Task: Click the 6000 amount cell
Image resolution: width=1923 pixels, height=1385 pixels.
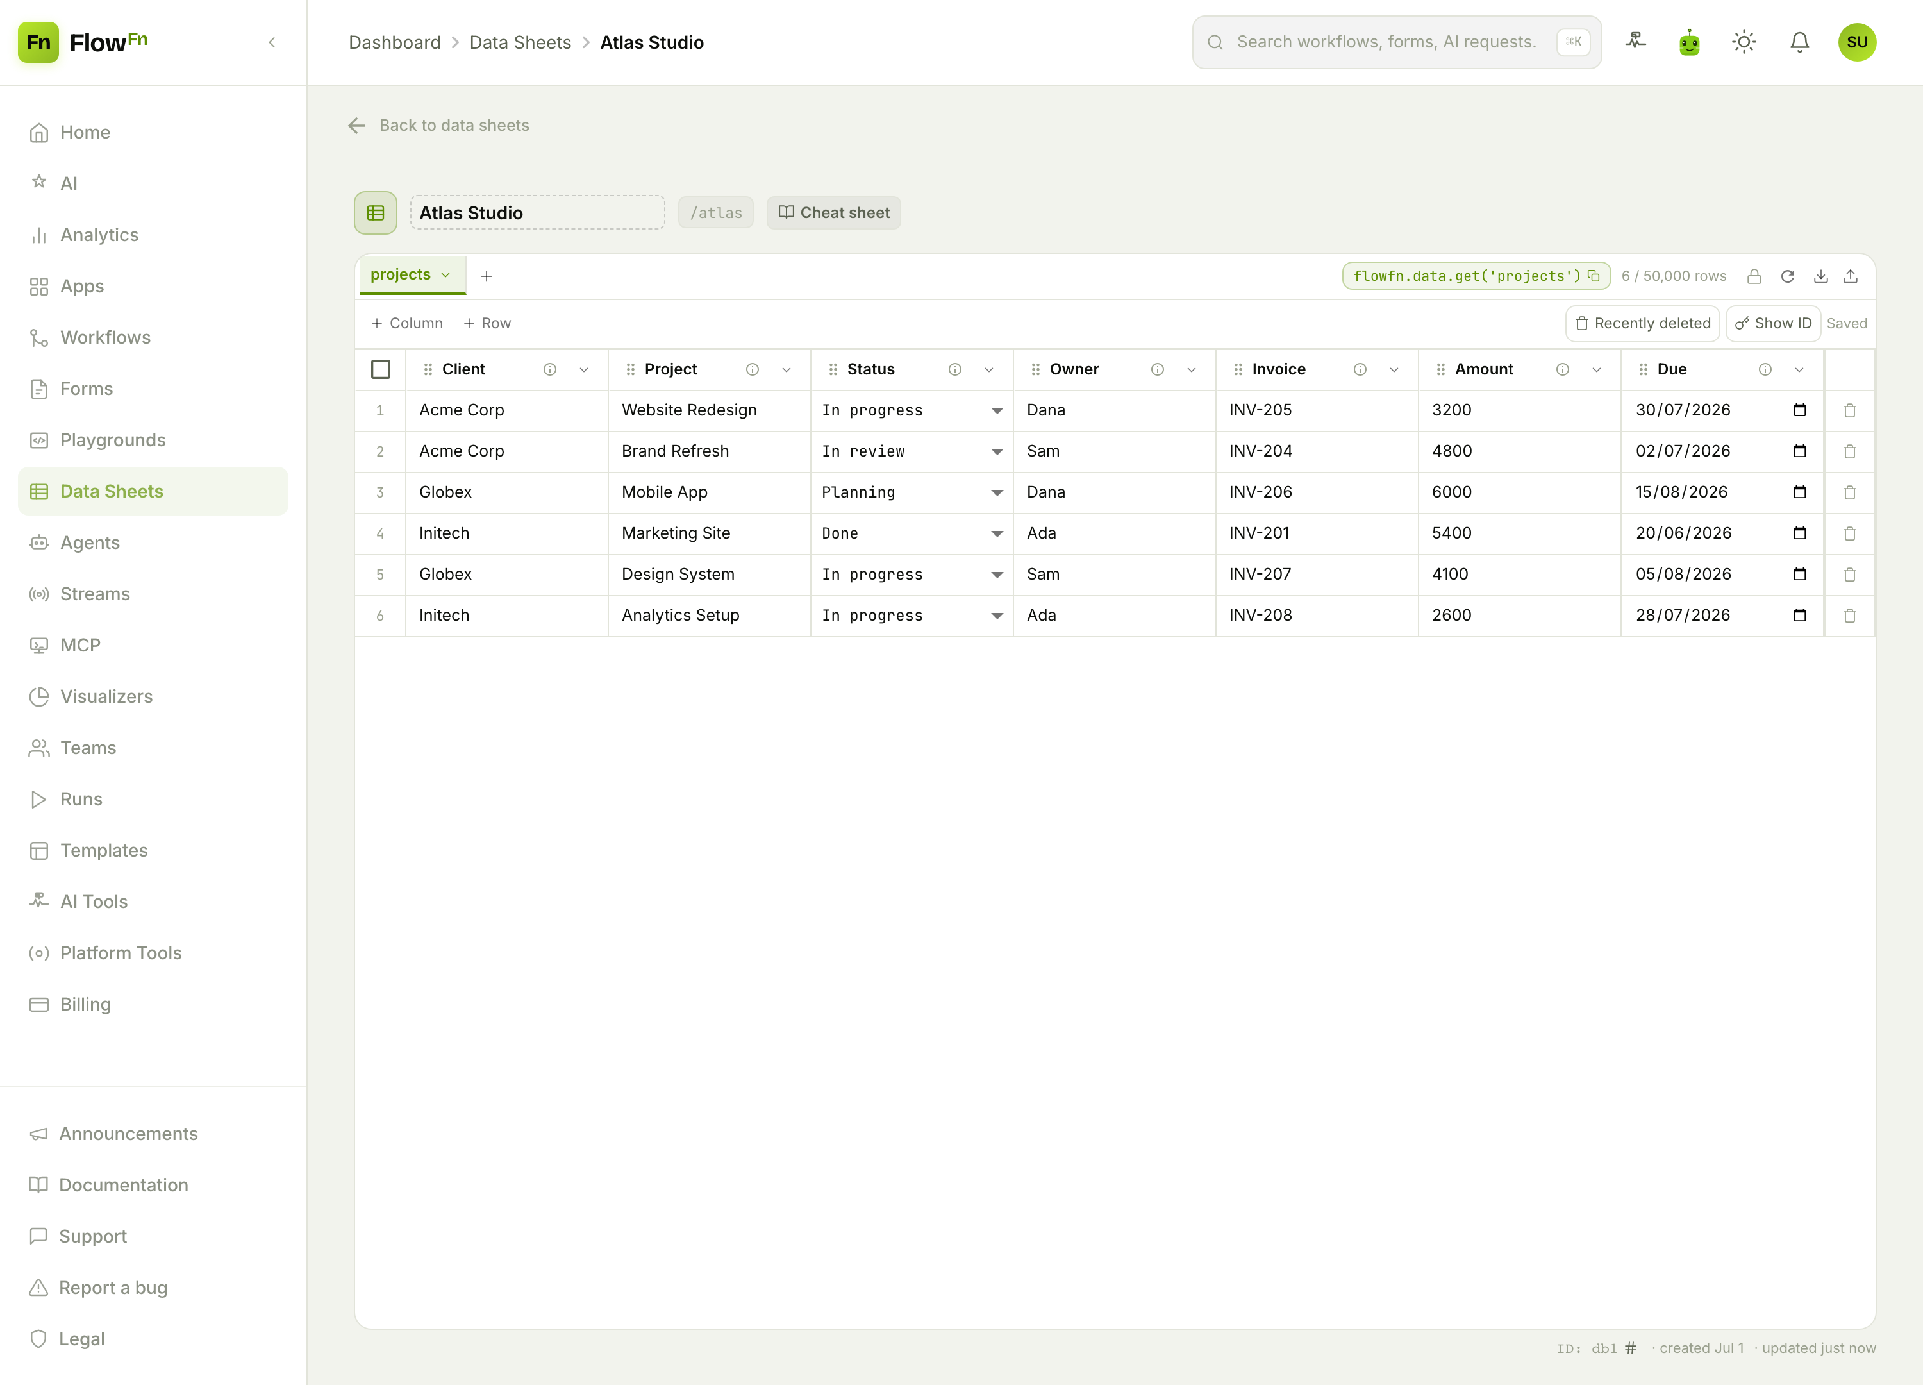Action: 1519,492
